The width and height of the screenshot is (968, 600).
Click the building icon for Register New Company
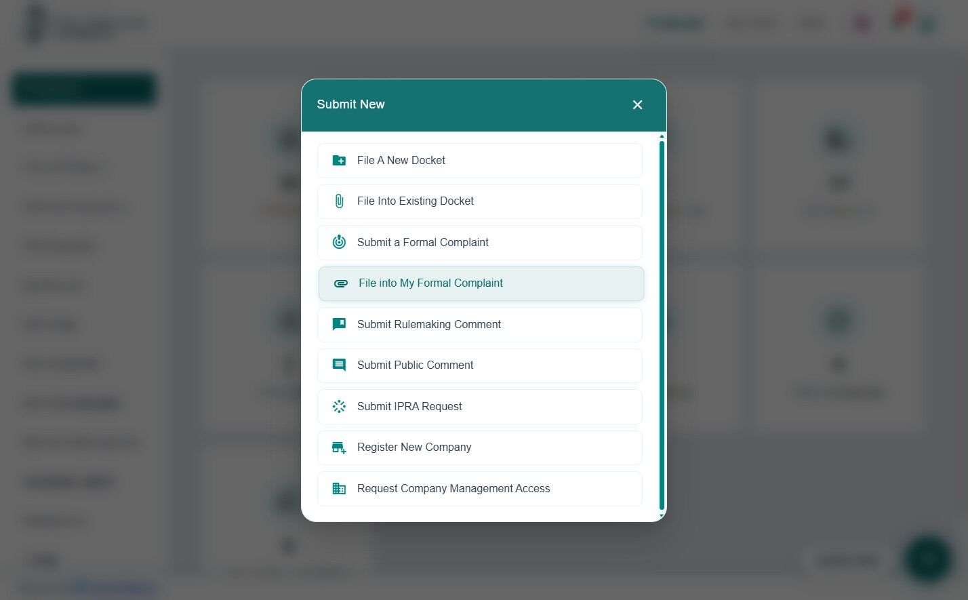(339, 447)
